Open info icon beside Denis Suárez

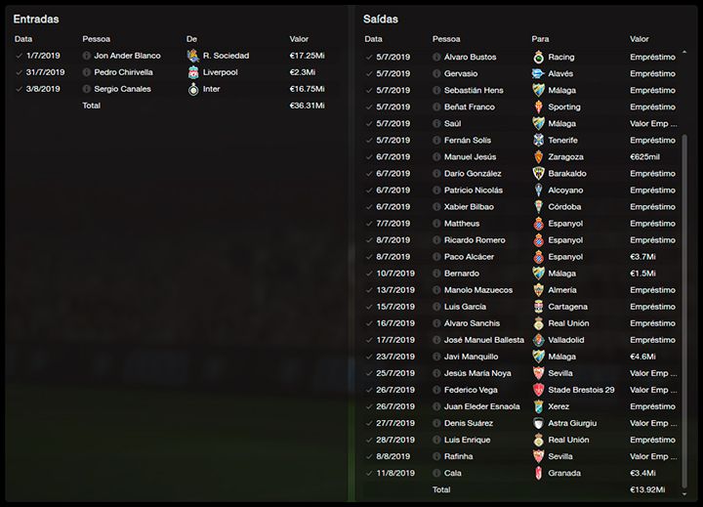(x=436, y=423)
